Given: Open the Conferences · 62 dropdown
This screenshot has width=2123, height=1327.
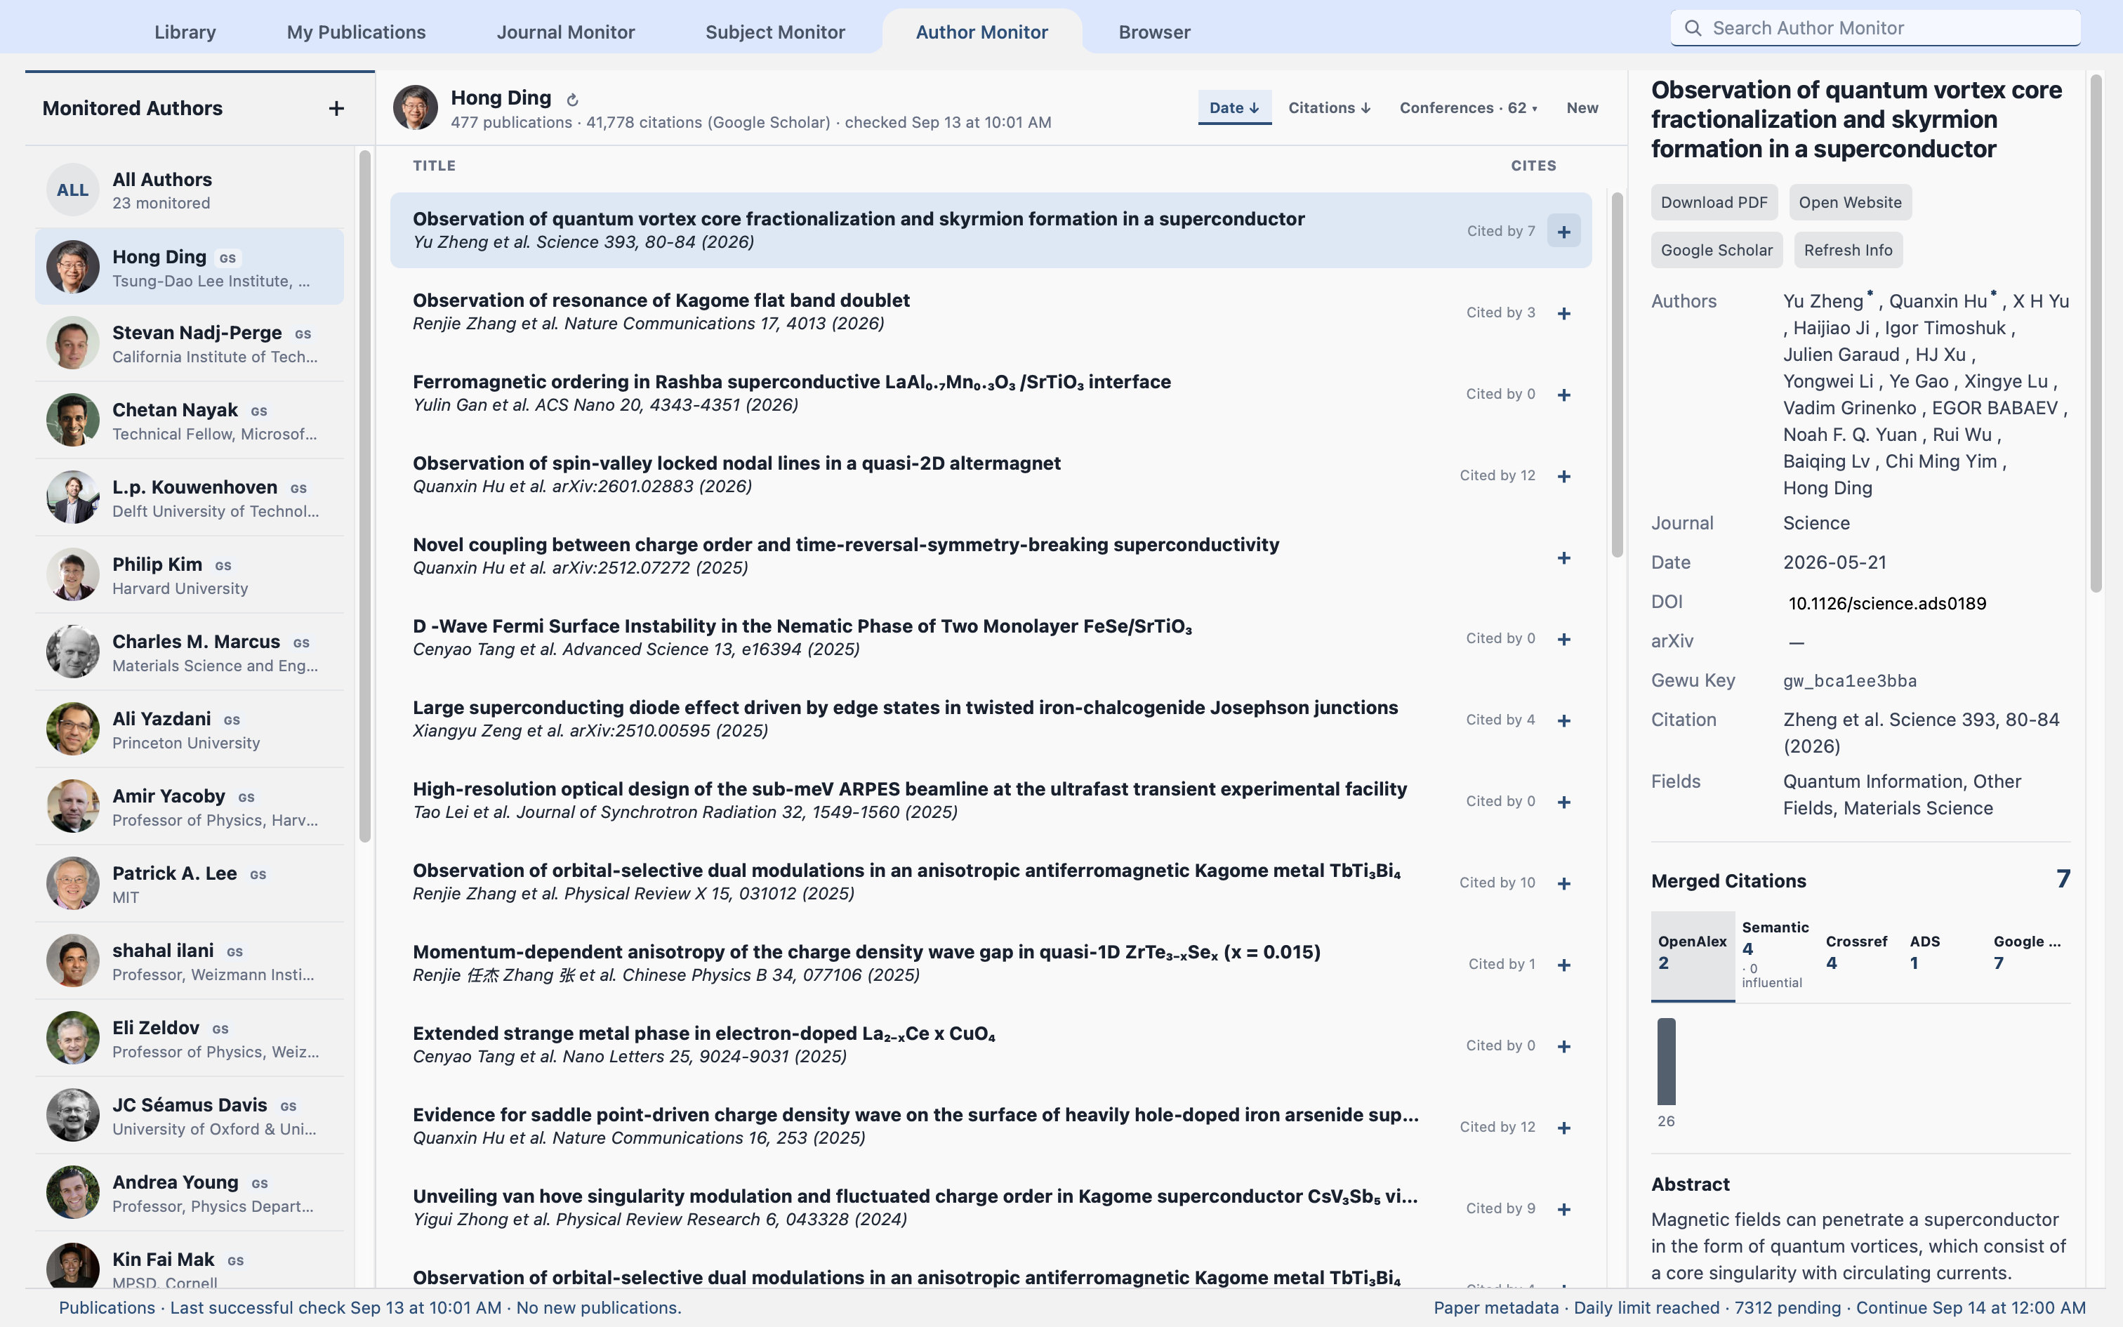Looking at the screenshot, I should 1468,108.
